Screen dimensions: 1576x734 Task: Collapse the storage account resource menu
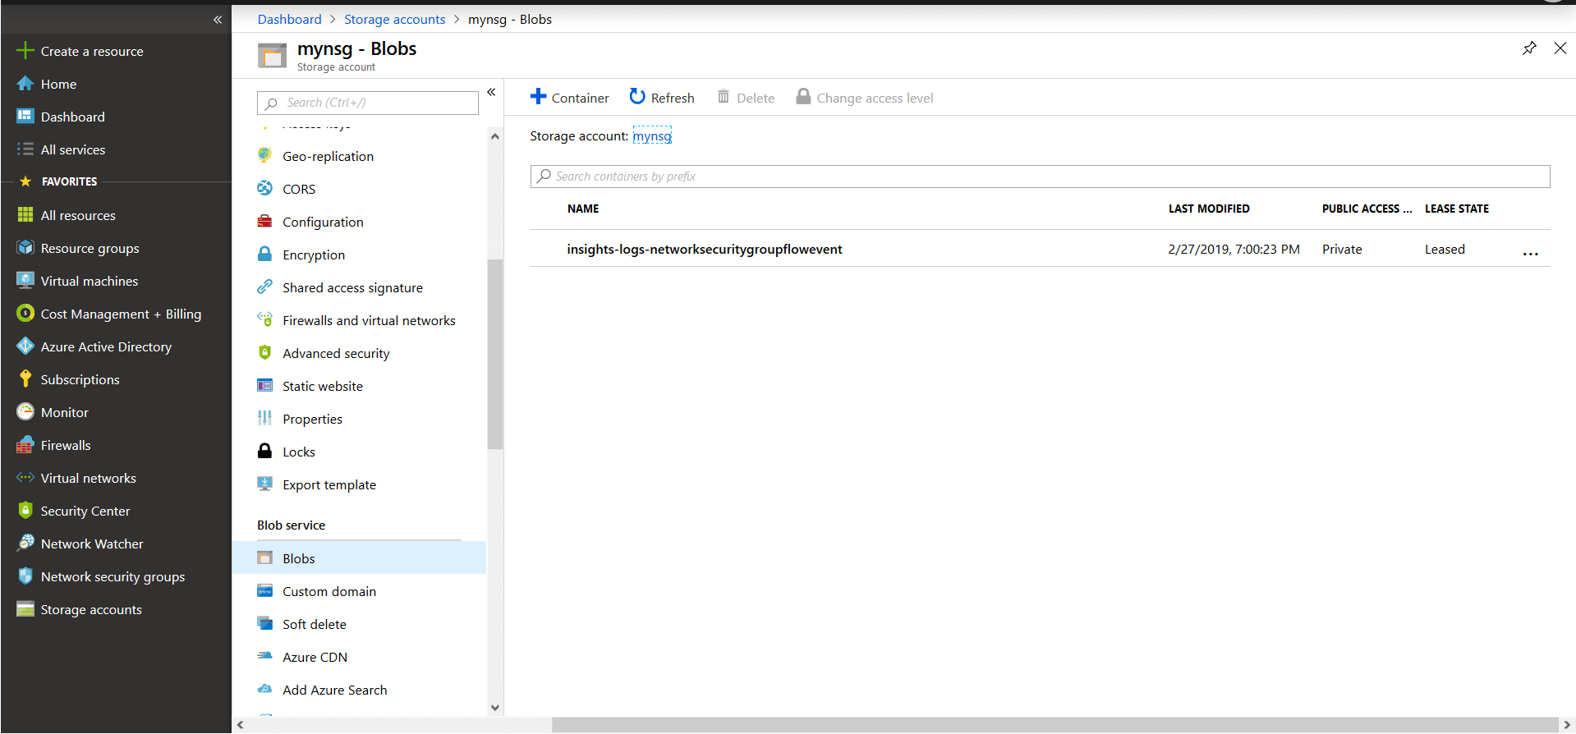(x=491, y=92)
